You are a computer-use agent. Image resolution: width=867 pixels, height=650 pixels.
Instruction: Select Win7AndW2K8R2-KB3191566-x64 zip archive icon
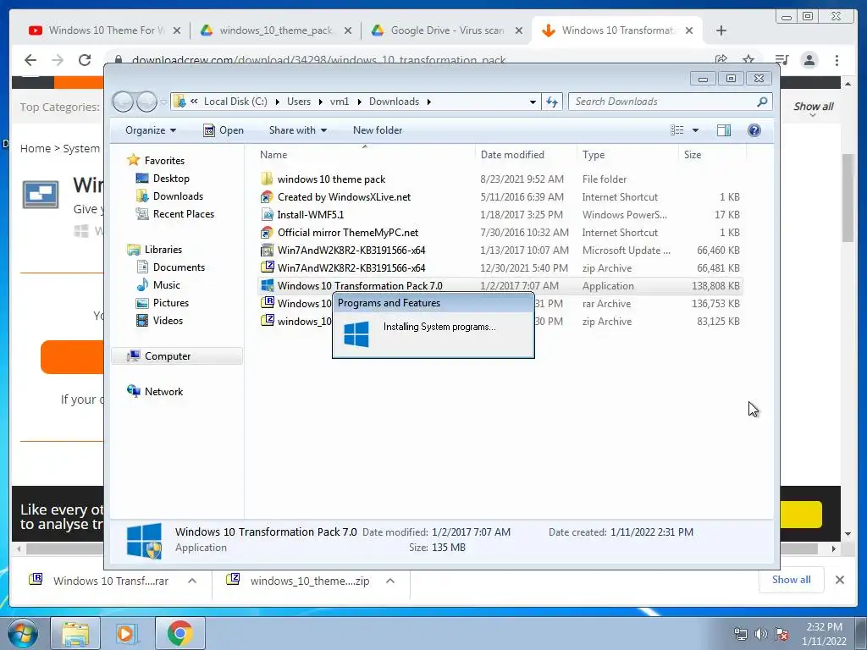pos(267,267)
